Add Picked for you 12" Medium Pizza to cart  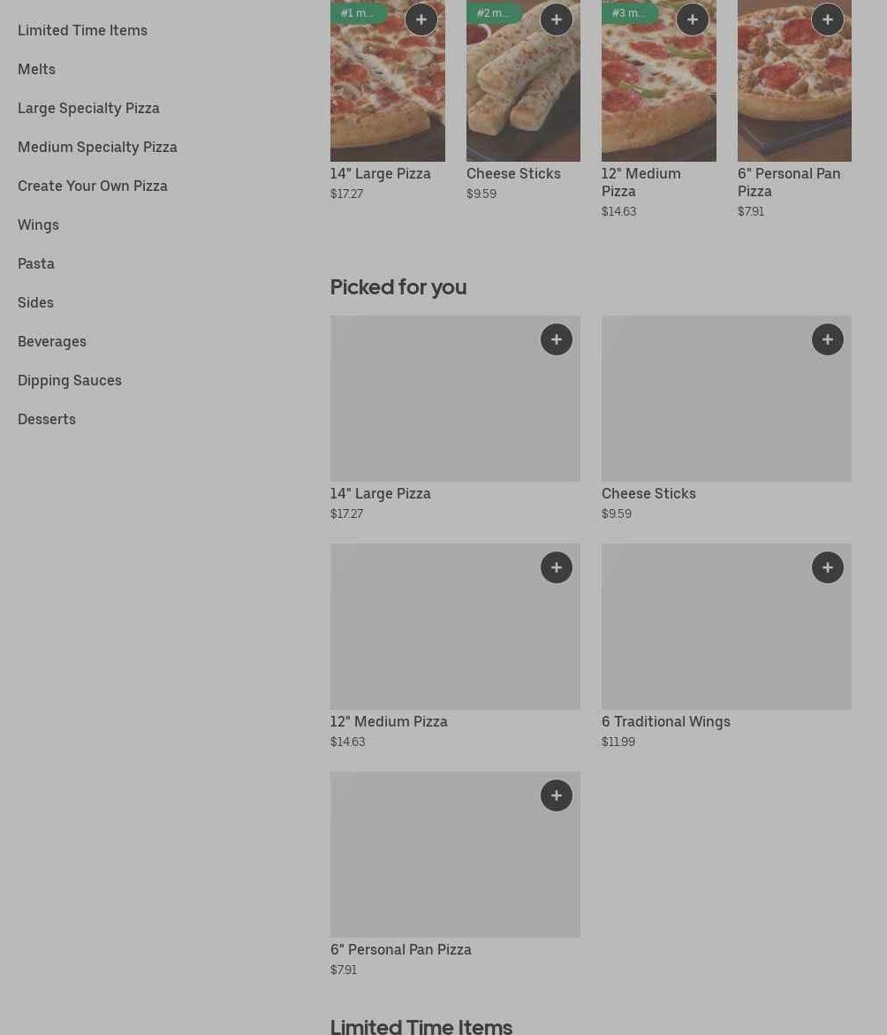(x=557, y=567)
